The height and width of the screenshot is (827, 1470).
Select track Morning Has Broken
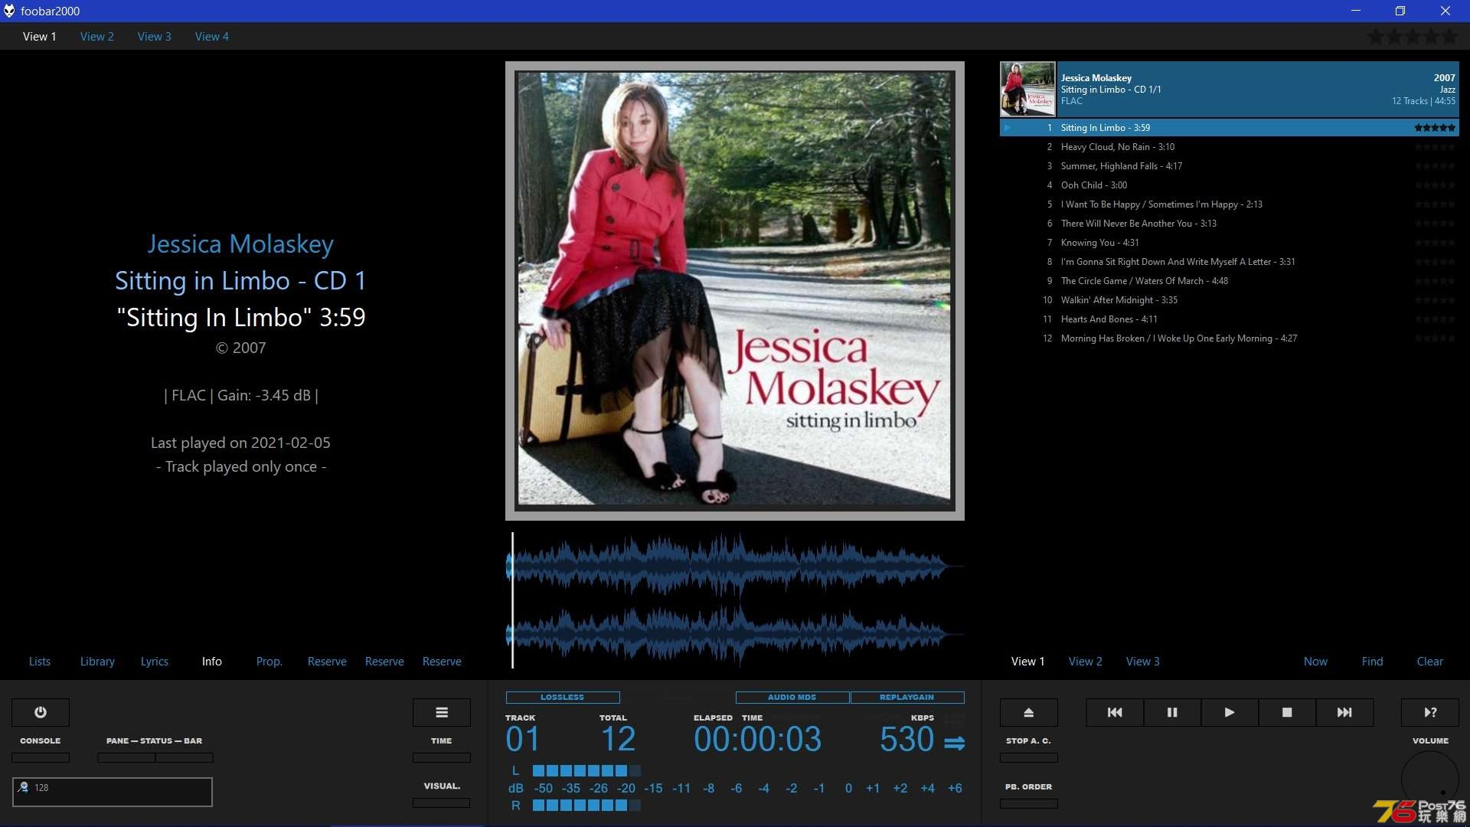[x=1230, y=338]
